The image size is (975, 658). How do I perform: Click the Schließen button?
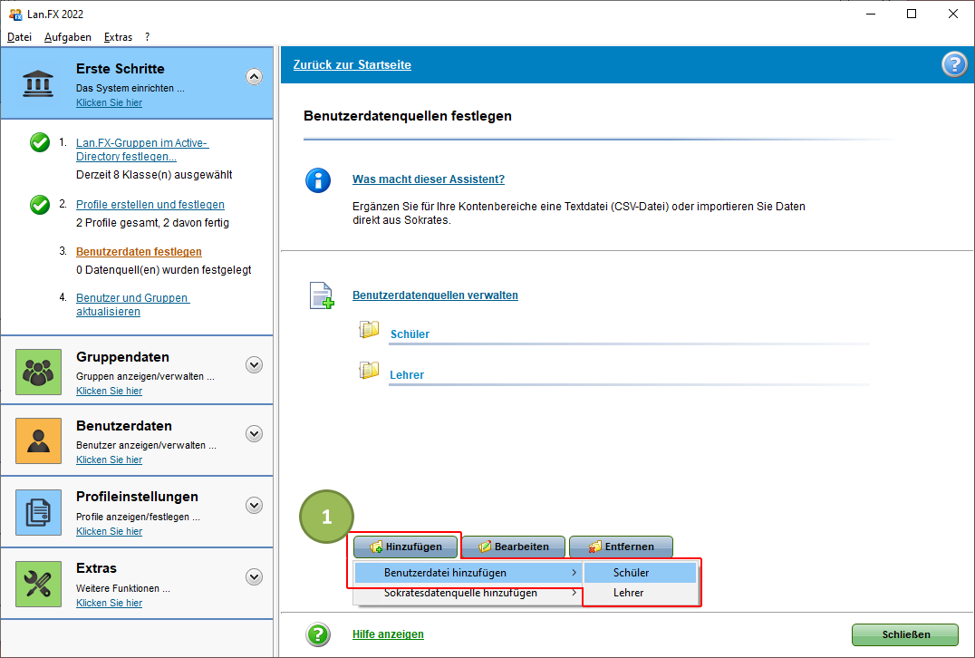pyautogui.click(x=905, y=634)
